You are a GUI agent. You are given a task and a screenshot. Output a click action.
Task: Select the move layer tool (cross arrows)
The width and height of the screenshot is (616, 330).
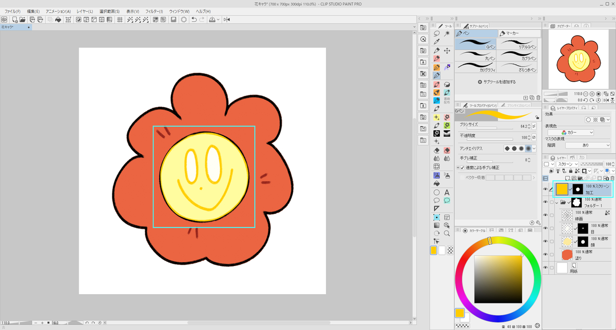pos(447,50)
